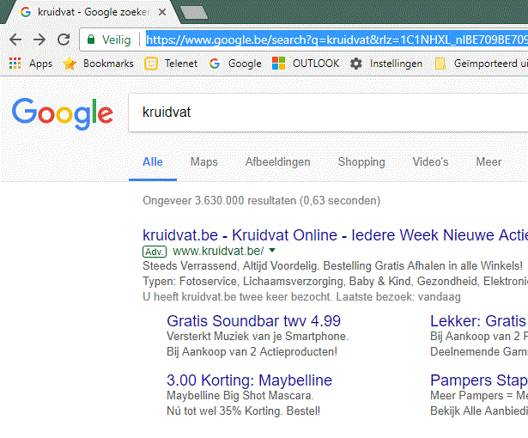Expand the ad URL dropdown arrow

click(x=272, y=251)
